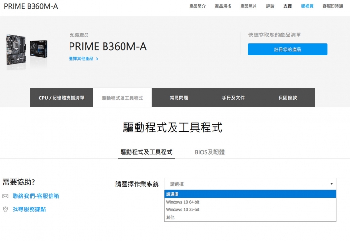Click 選擇其他產品 link
This screenshot has height=241, width=350.
(x=81, y=59)
